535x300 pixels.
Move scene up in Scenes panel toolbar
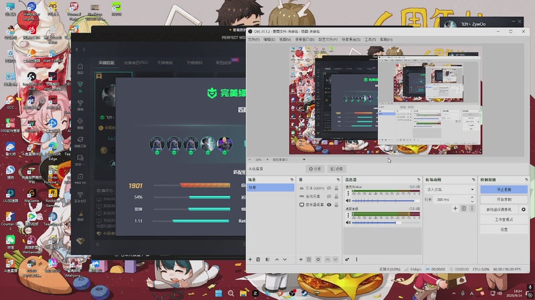[x=277, y=259]
